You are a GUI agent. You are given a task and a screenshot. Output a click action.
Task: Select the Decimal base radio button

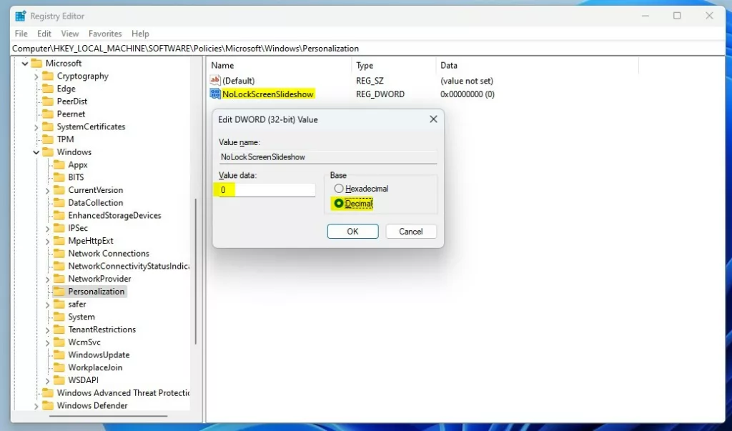pyautogui.click(x=338, y=204)
